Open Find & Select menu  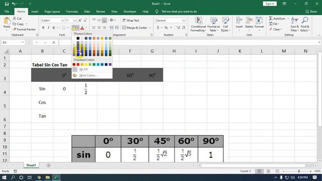click(305, 25)
